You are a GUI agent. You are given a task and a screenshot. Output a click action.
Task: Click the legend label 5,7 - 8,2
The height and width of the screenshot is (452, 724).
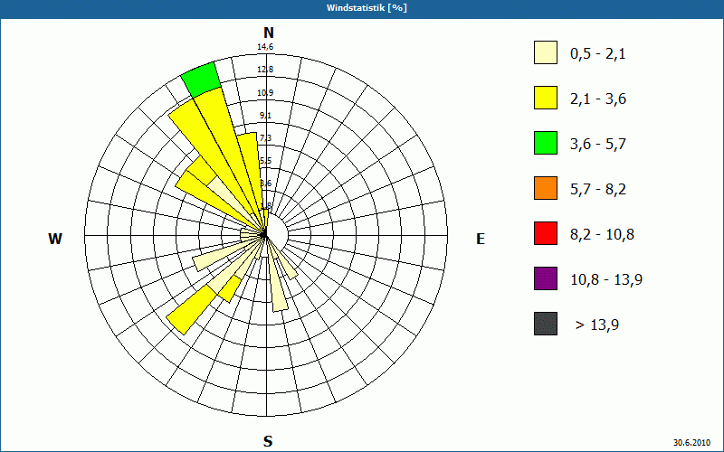(598, 190)
